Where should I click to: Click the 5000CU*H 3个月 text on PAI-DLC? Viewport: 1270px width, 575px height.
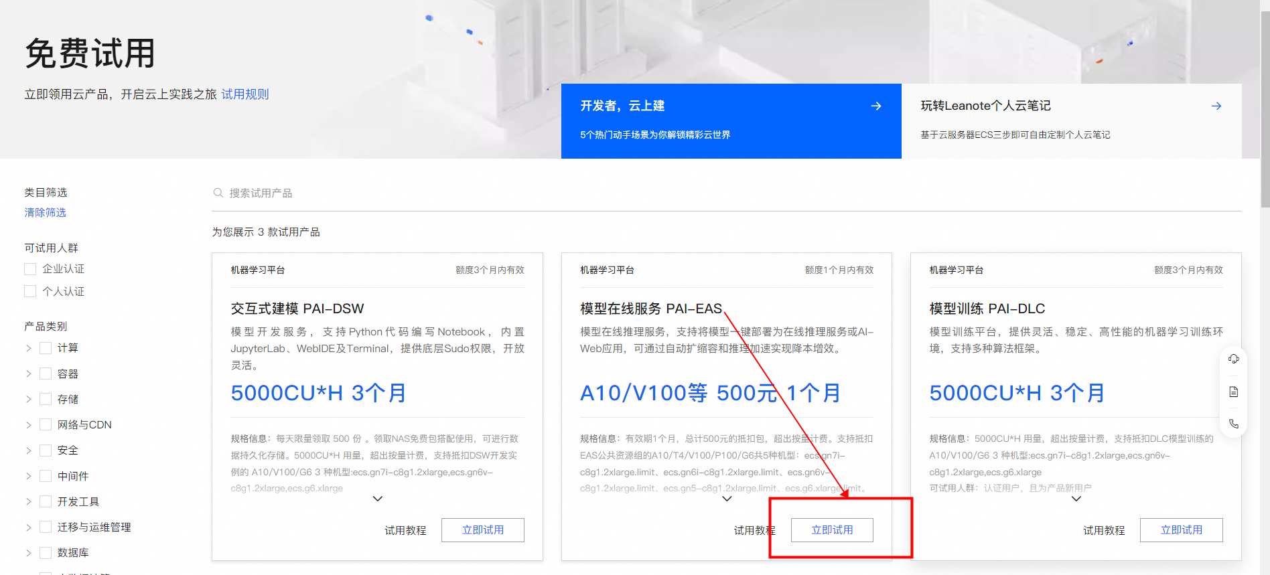1017,393
